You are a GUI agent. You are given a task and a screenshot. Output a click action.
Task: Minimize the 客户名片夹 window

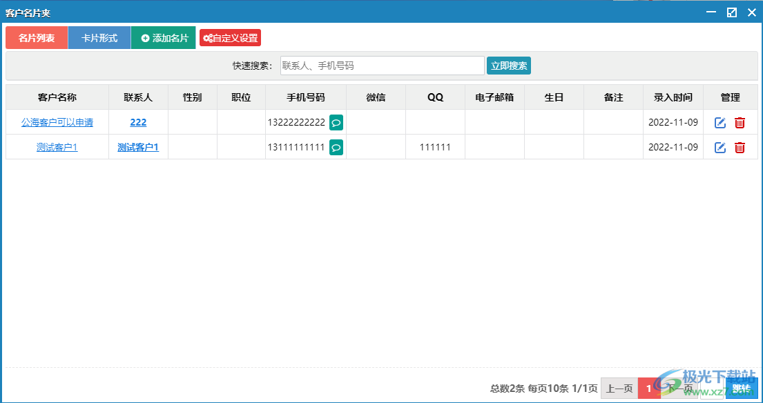(x=711, y=12)
